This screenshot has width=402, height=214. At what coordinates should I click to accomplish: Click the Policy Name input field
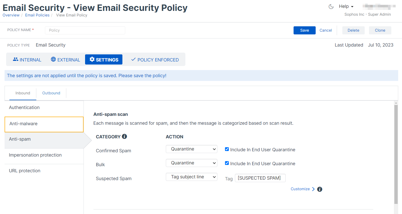click(x=85, y=30)
